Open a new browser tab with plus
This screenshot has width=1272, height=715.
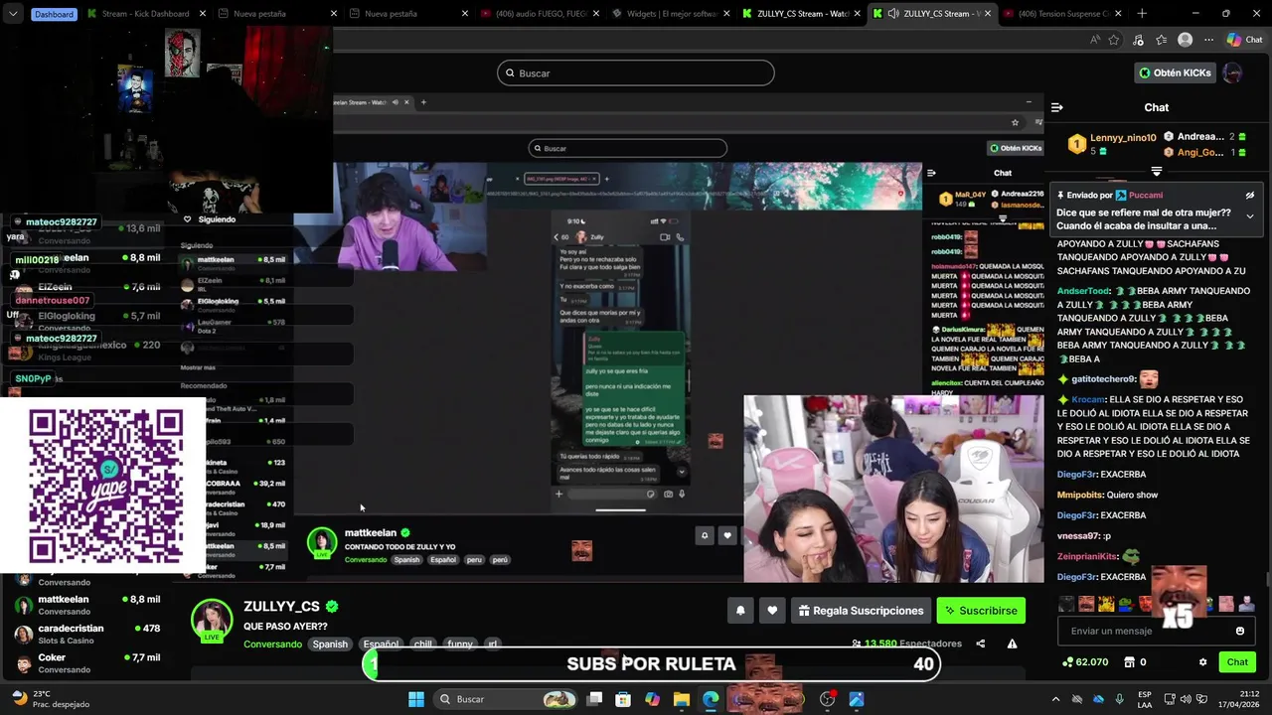(1142, 14)
